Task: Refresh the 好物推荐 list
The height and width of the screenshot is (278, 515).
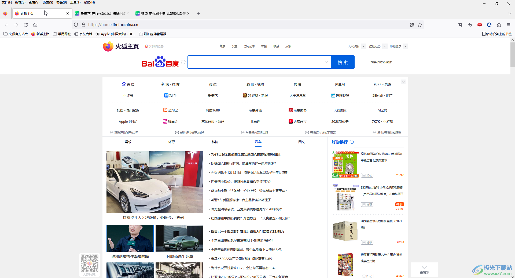Action: [352, 142]
